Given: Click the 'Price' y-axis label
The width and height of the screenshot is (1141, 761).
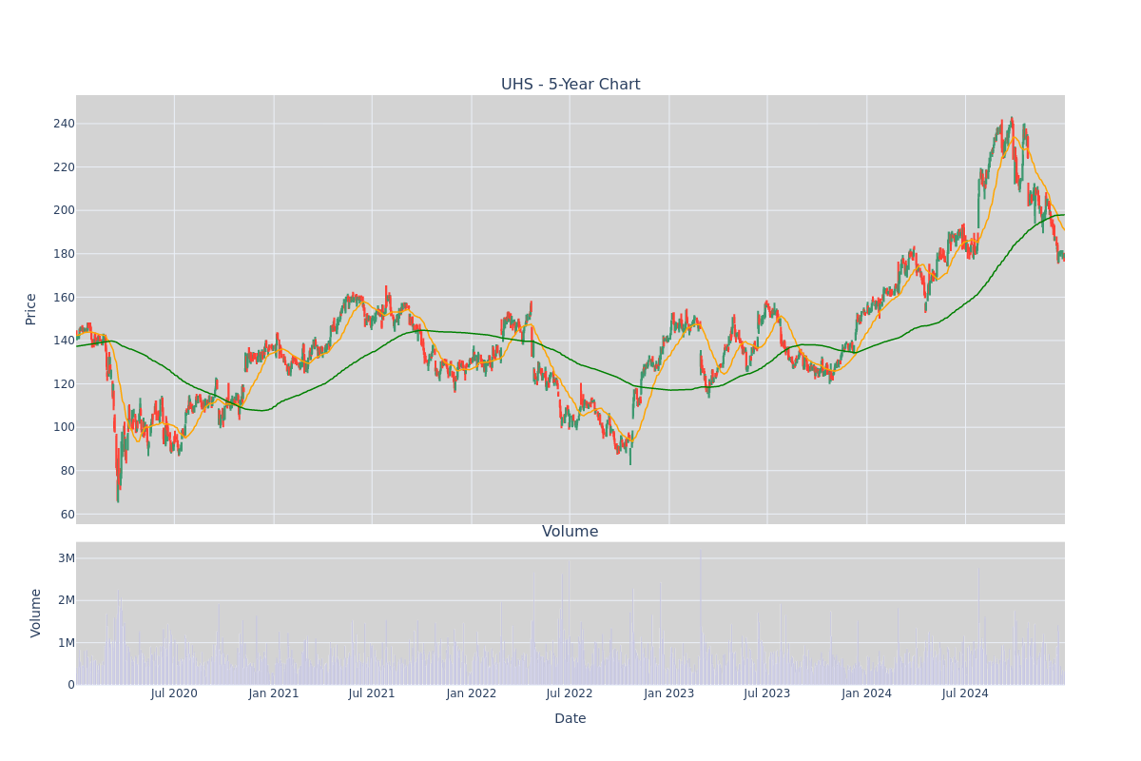Looking at the screenshot, I should [x=31, y=309].
